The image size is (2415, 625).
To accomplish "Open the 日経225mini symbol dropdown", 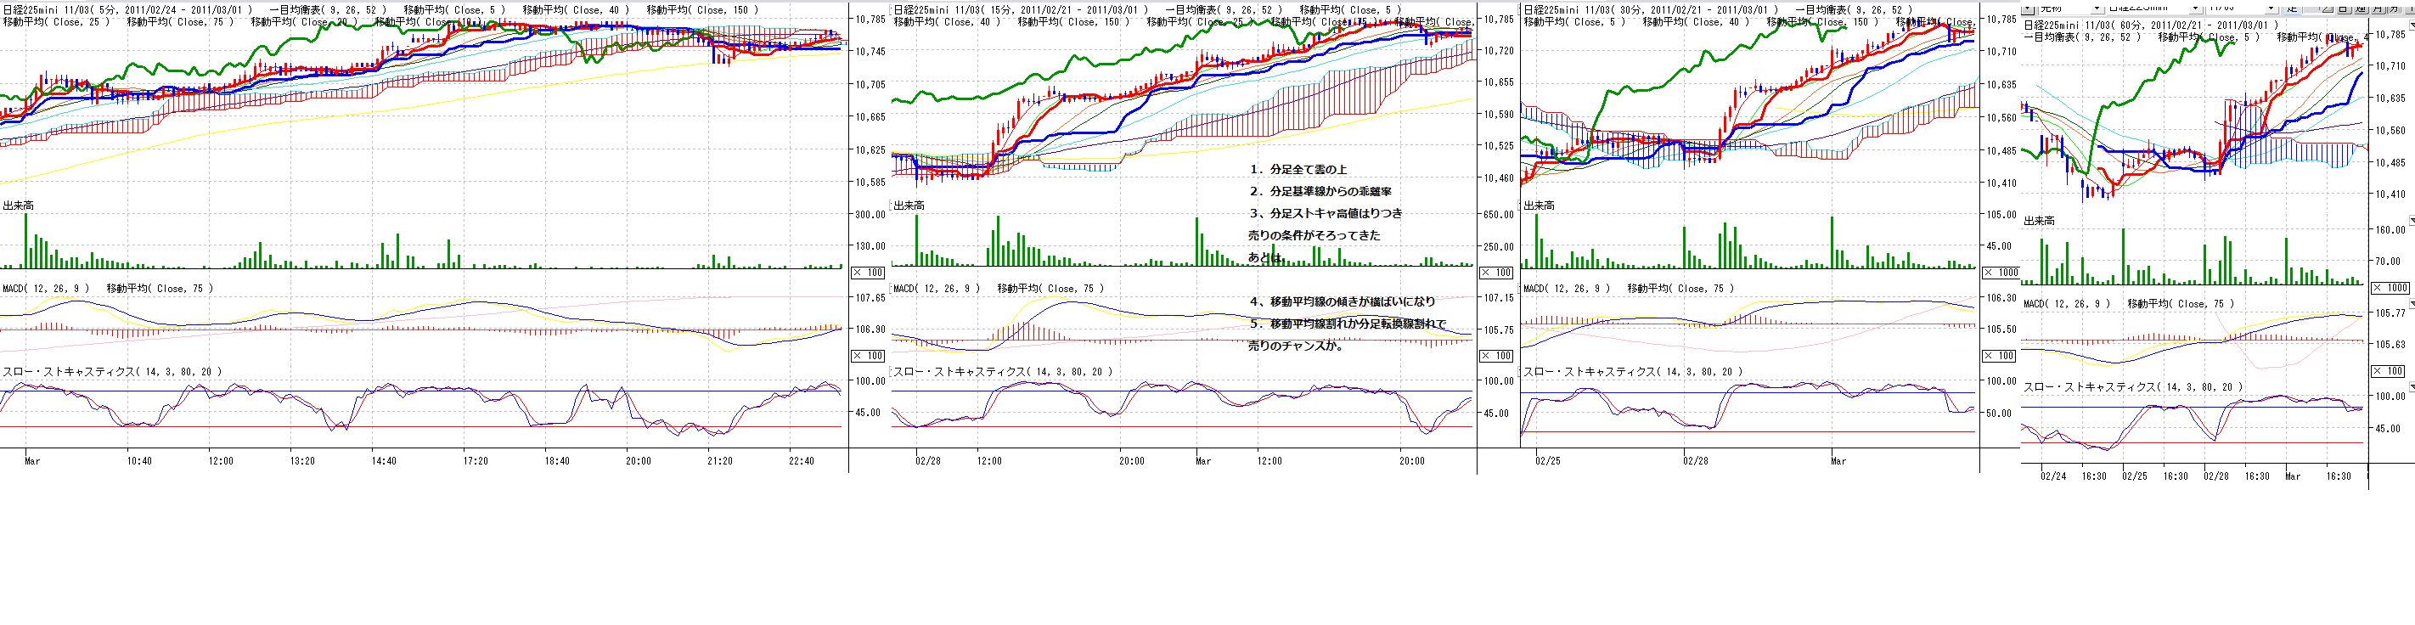I will tap(2196, 8).
